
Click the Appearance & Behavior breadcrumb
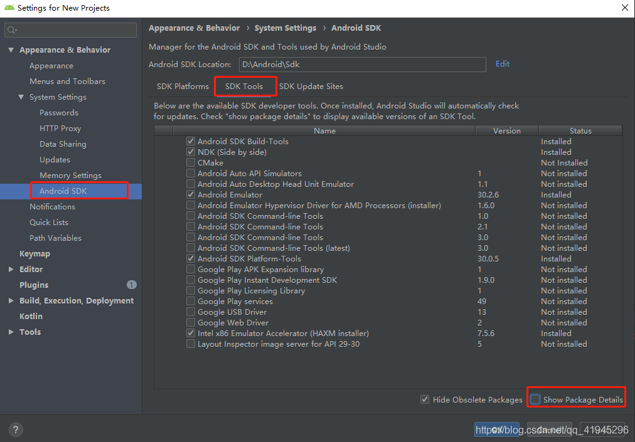[x=194, y=28]
